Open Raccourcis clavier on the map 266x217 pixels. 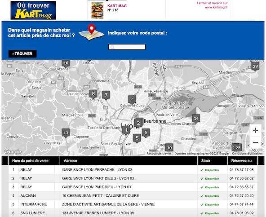click(x=159, y=153)
